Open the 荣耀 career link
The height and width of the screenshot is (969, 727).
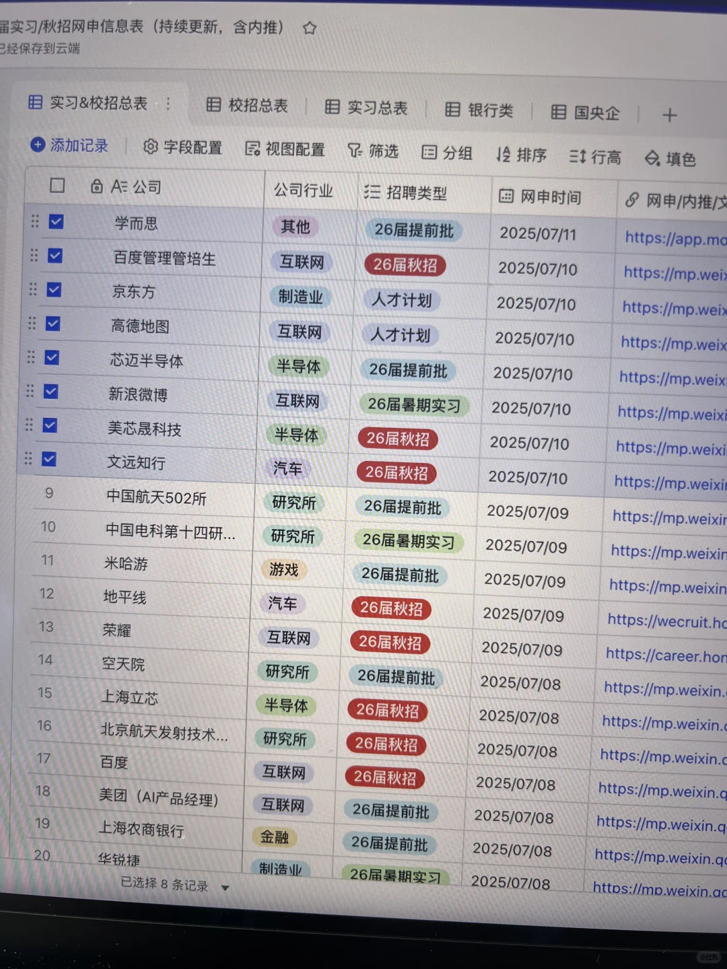[x=666, y=655]
